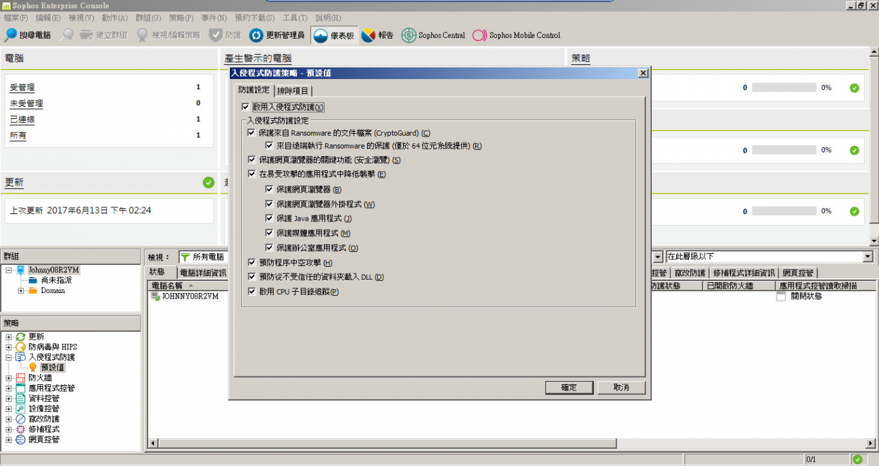This screenshot has height=466, width=879.
Task: Click the 已連線 link
Action: (22, 120)
